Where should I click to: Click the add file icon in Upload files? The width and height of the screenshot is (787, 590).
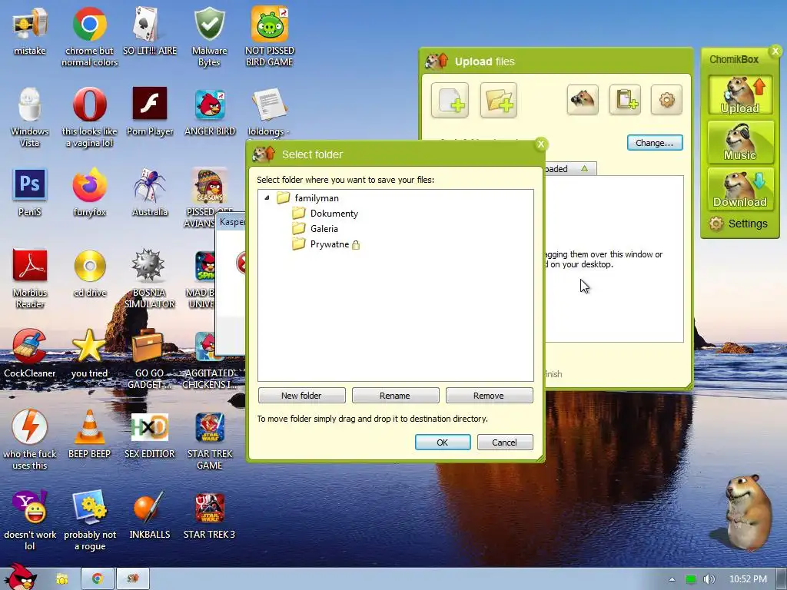(x=450, y=100)
